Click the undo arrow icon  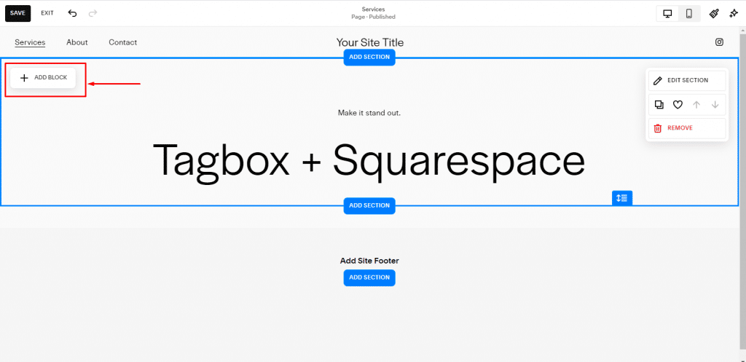tap(72, 13)
